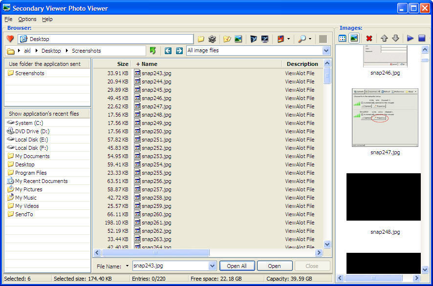Viewport: 433px width, 286px height.
Task: Click the Open button
Action: pyautogui.click(x=275, y=266)
